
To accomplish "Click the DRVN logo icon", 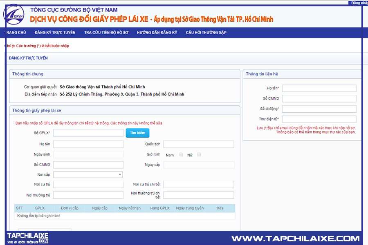I will [14, 15].
